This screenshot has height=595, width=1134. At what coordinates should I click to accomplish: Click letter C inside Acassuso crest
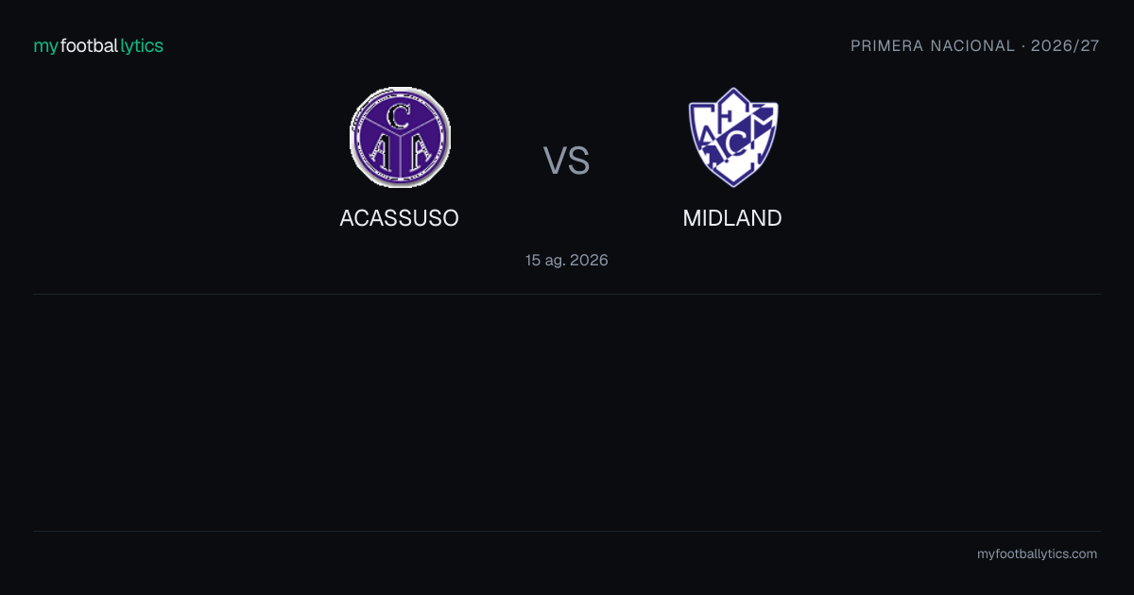click(400, 116)
